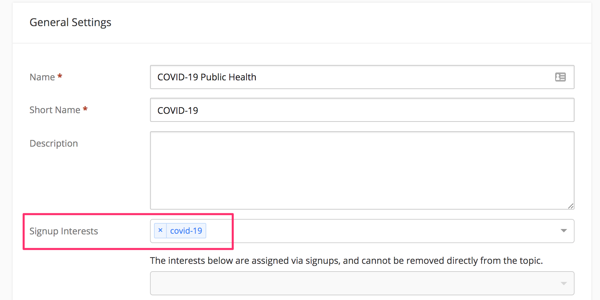The height and width of the screenshot is (300, 600).
Task: Click the contact card icon in Name field
Action: (560, 77)
